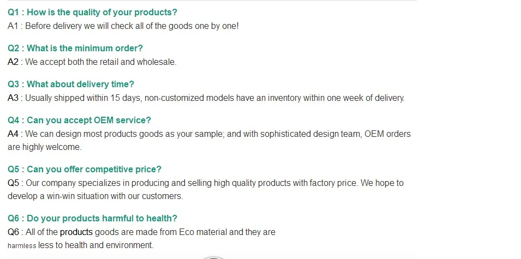
Task: Click the A3 shipped within 15 days answer
Action: [x=206, y=98]
